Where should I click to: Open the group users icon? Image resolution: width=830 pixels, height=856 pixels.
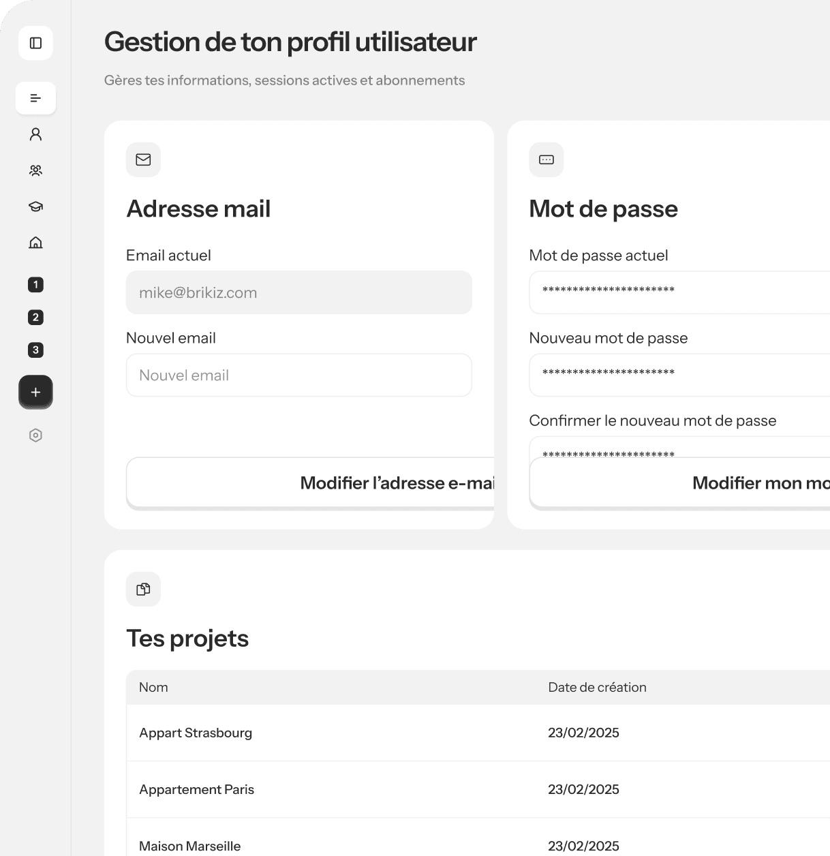click(35, 170)
